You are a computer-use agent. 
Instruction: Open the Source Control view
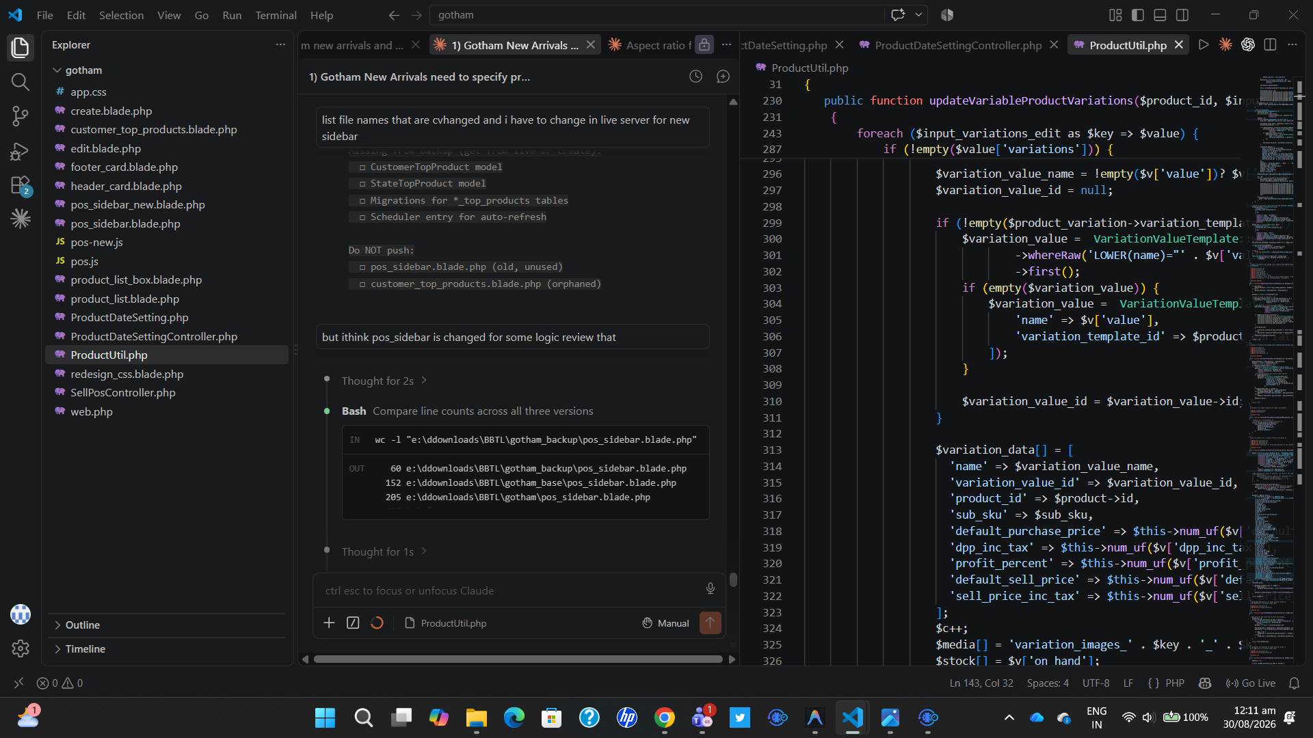click(x=21, y=116)
